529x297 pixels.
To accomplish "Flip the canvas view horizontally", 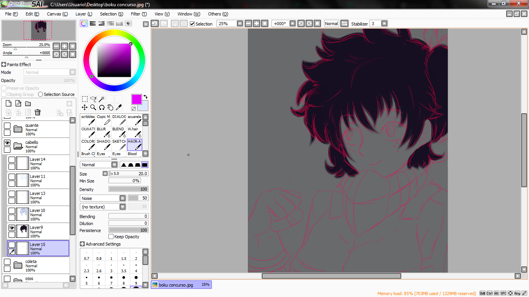I will click(x=344, y=24).
